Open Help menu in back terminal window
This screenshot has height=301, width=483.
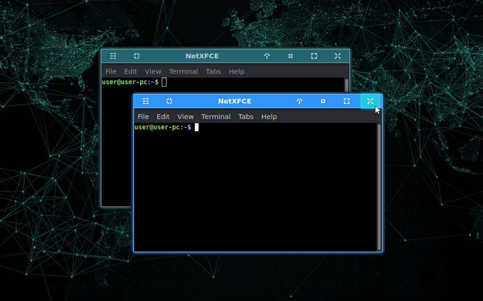point(236,71)
